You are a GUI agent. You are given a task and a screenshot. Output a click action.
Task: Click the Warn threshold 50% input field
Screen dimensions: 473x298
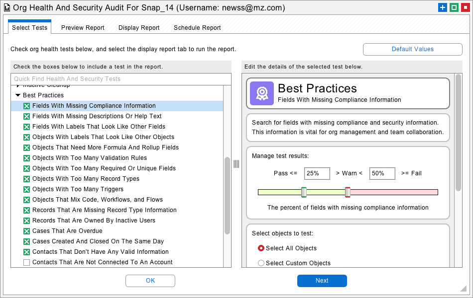click(x=382, y=173)
